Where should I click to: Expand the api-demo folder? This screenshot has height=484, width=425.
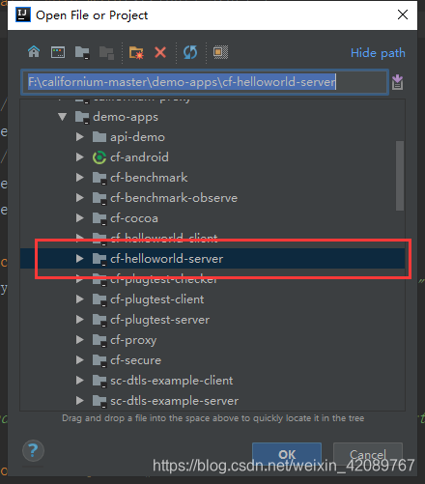tap(80, 137)
